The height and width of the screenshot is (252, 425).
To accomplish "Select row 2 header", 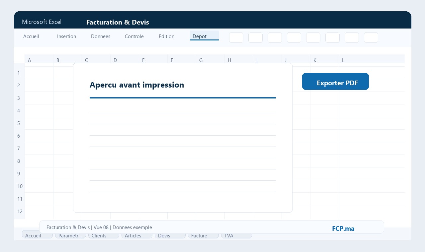I will [19, 85].
